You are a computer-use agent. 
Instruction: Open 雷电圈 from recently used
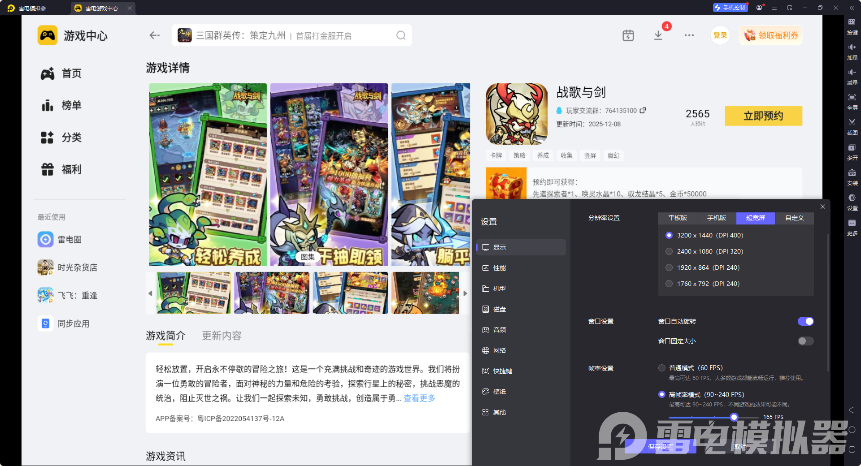(60, 239)
